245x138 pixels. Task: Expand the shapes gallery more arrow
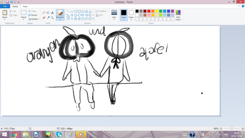coord(93,19)
